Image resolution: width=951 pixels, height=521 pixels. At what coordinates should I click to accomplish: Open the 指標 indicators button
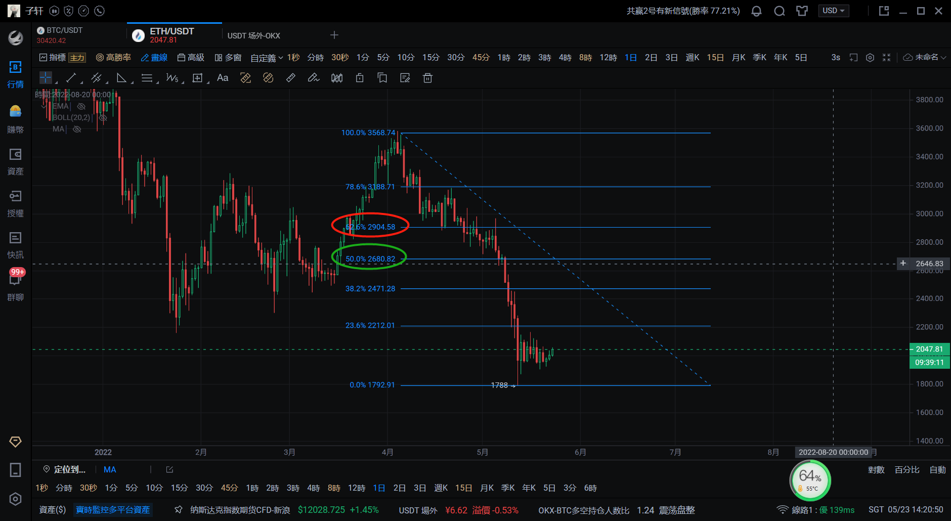tap(53, 58)
